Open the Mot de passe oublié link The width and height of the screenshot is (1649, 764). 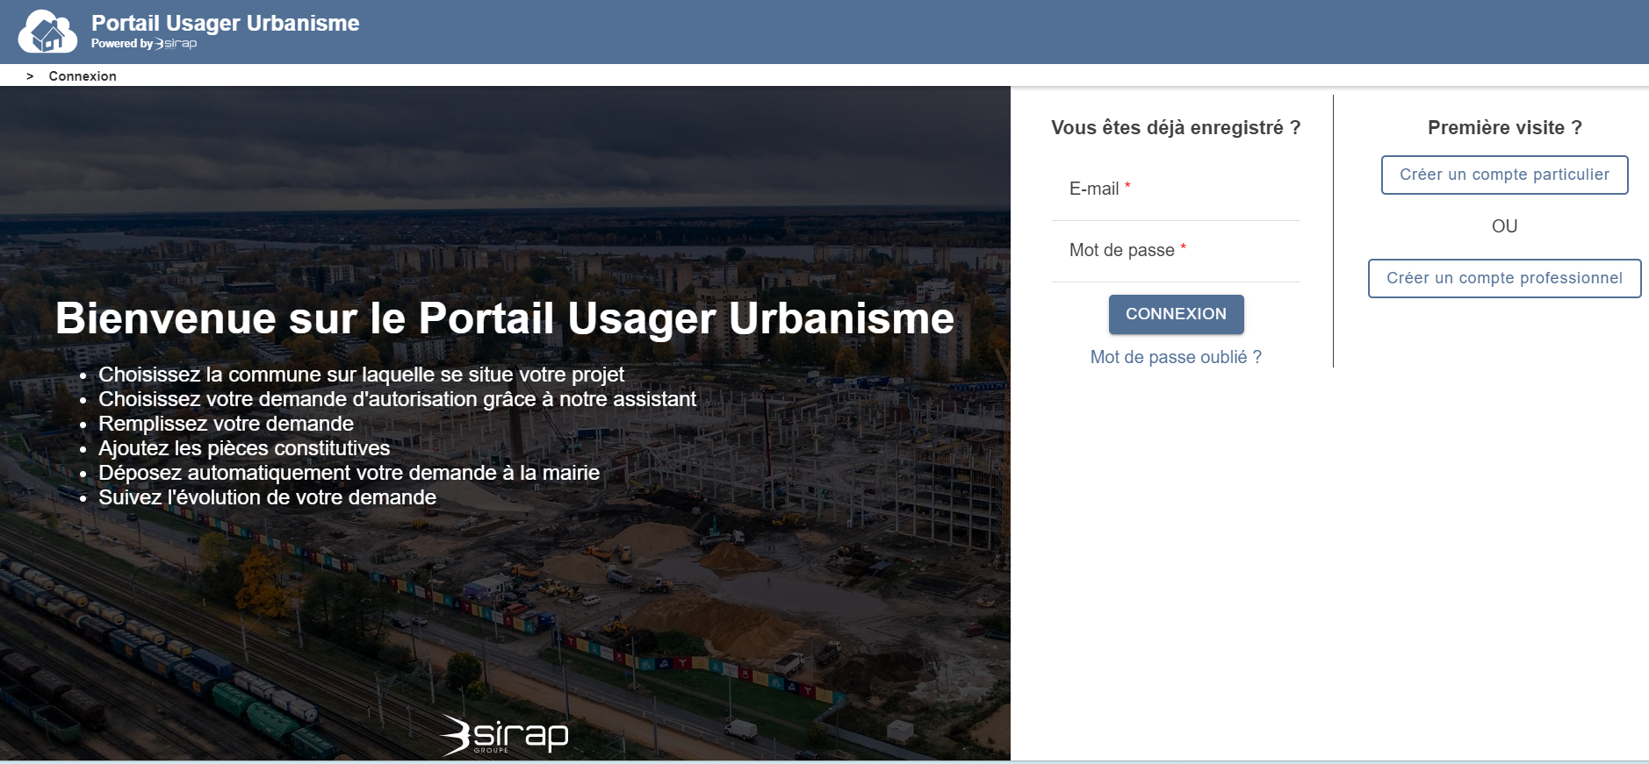(1175, 357)
